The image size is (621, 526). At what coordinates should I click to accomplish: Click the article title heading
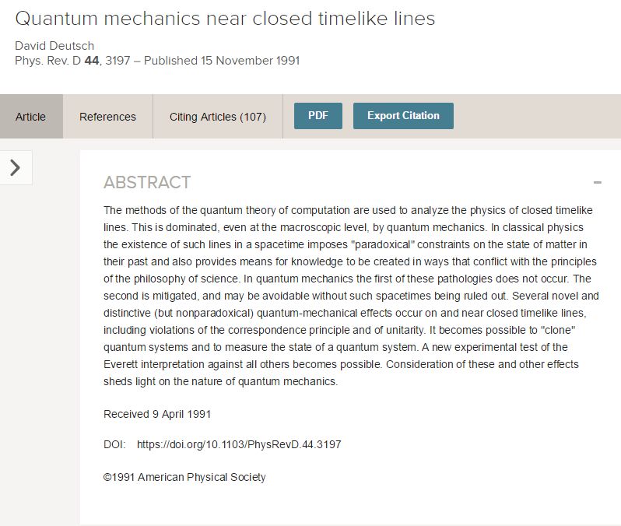(226, 18)
